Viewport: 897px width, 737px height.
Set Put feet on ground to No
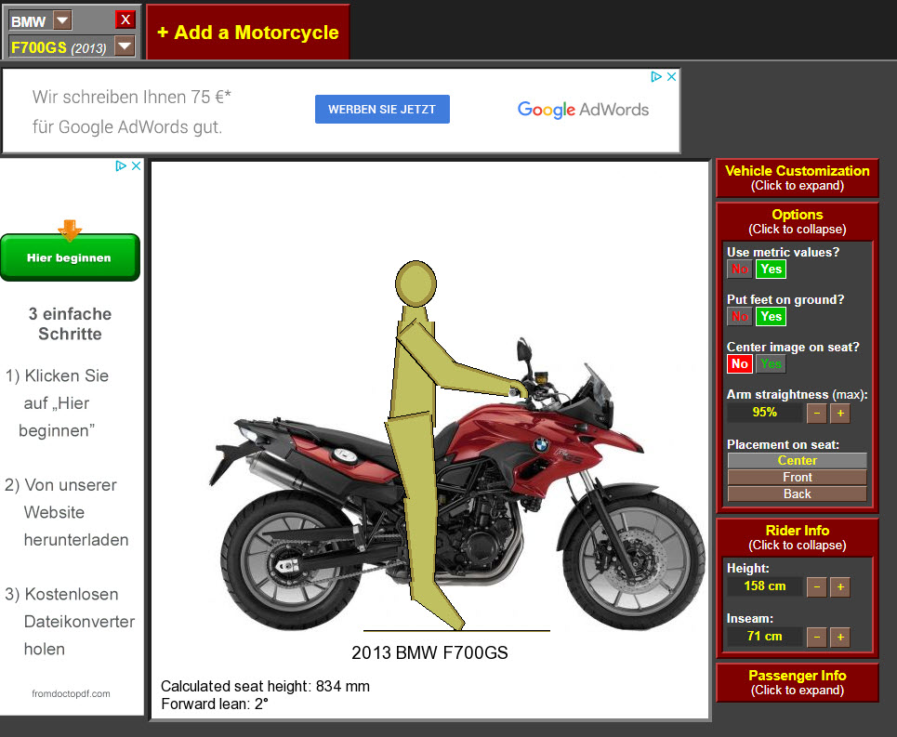click(740, 316)
